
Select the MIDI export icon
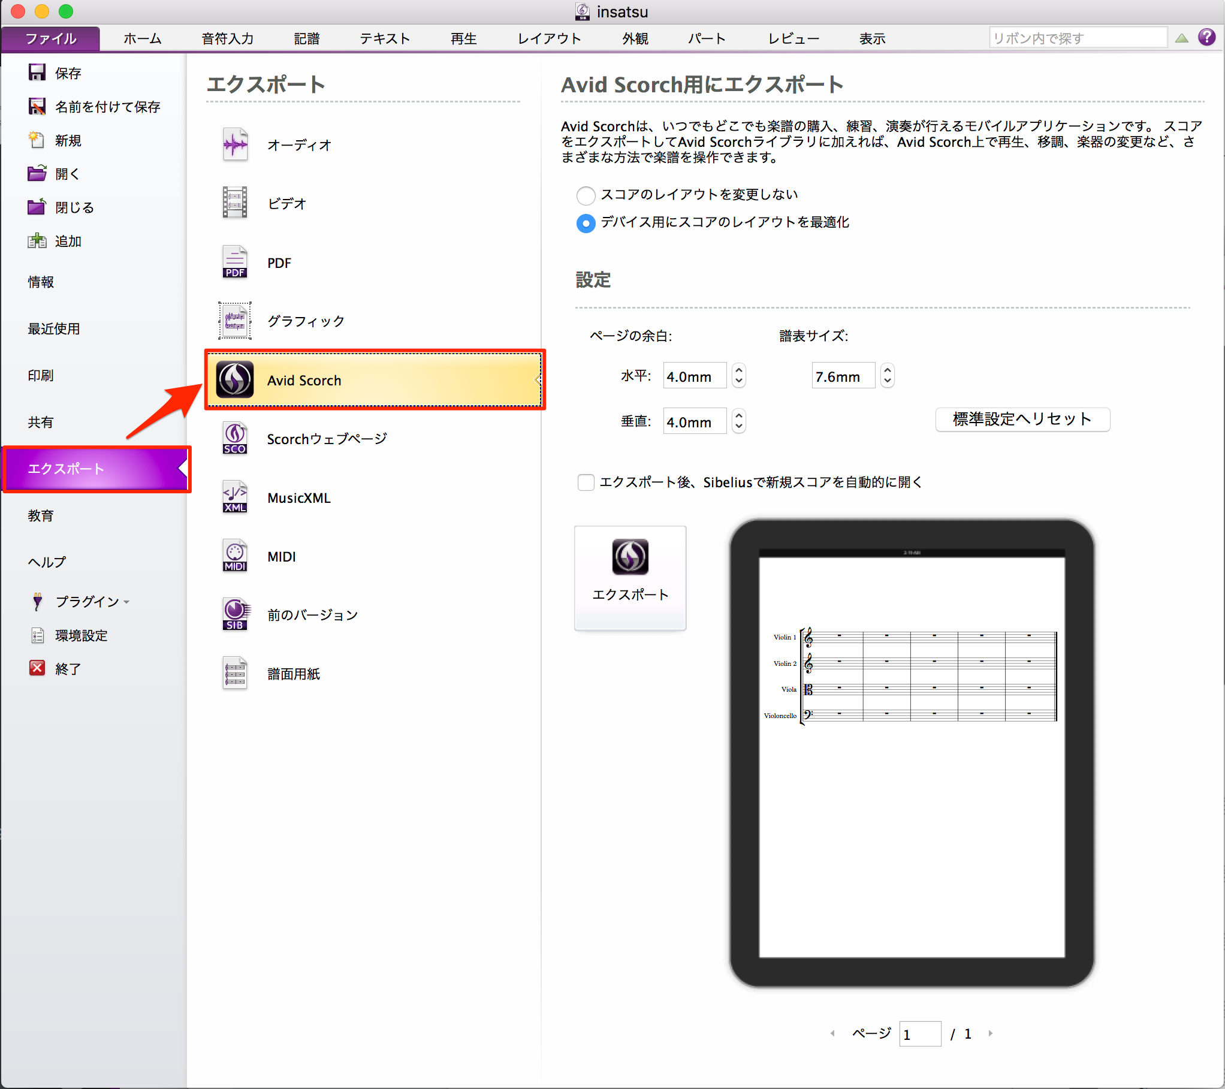234,556
